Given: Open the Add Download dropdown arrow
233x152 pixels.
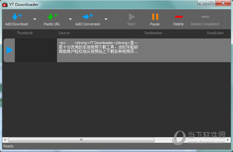Looking at the screenshot, I should pyautogui.click(x=35, y=19).
